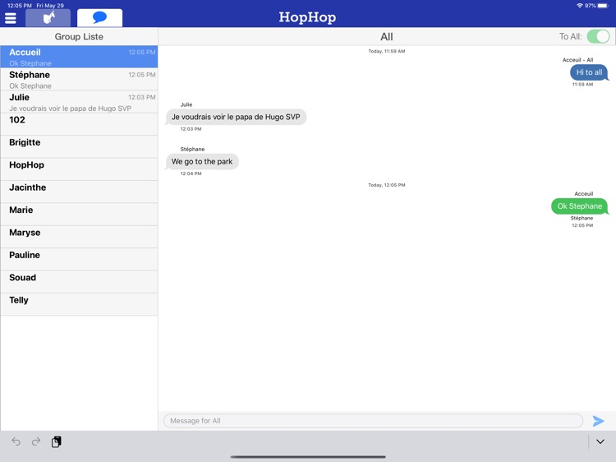Select group 102 in the list
This screenshot has width=616, height=462.
click(79, 124)
